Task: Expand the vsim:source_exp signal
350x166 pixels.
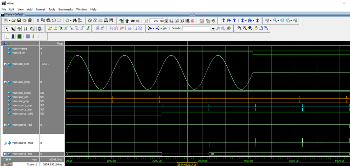Action: point(5,154)
